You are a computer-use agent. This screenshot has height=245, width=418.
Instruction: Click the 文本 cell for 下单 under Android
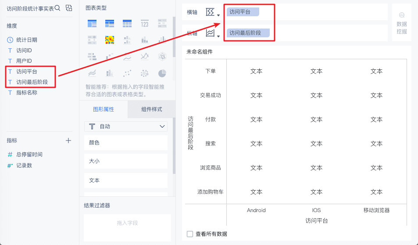pyautogui.click(x=256, y=71)
